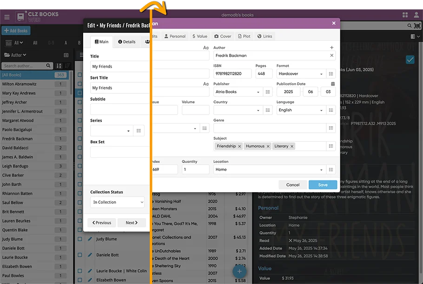Go to the Next book

coord(132,223)
